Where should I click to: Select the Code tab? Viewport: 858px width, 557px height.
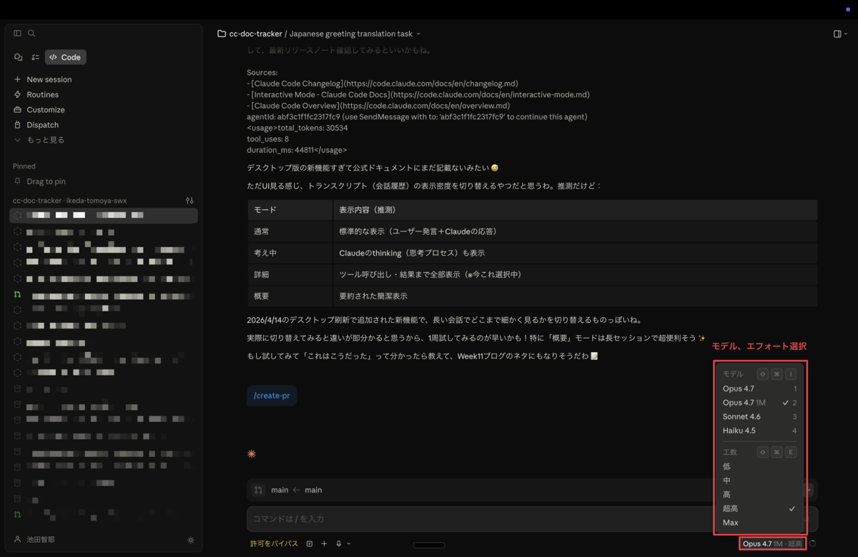click(x=65, y=57)
